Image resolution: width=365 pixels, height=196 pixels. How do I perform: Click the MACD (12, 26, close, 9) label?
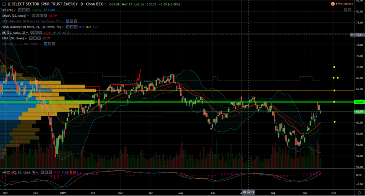tap(19, 172)
